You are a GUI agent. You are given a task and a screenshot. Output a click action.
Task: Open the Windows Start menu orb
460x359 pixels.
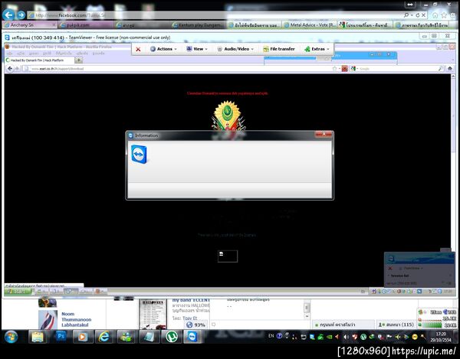click(x=11, y=337)
